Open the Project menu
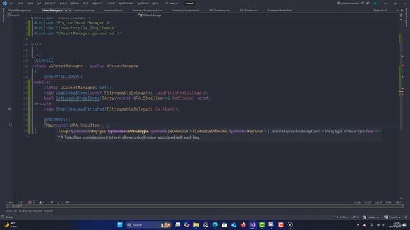Image resolution: width=410 pixels, height=230 pixels. 50,3
